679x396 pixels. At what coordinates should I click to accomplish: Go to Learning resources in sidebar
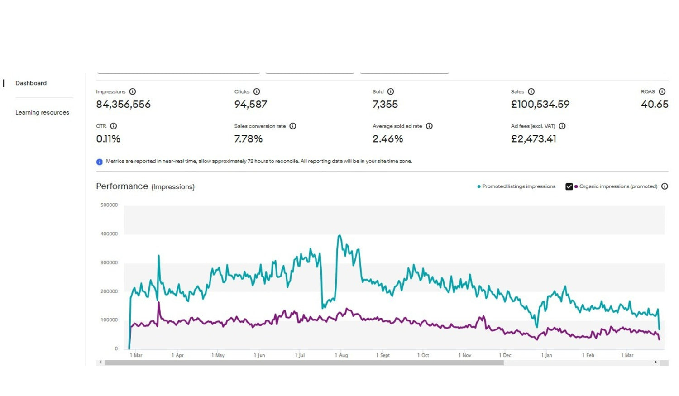42,113
